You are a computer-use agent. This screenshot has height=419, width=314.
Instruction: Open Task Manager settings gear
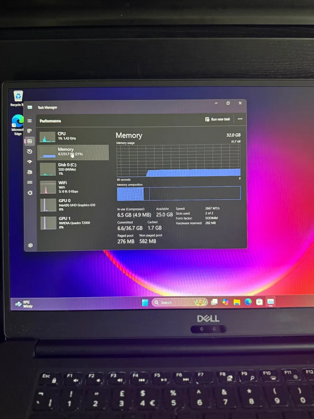tap(30, 245)
